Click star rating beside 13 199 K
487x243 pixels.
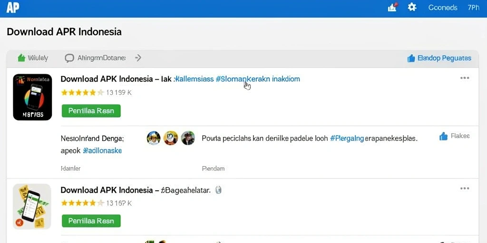click(x=82, y=93)
